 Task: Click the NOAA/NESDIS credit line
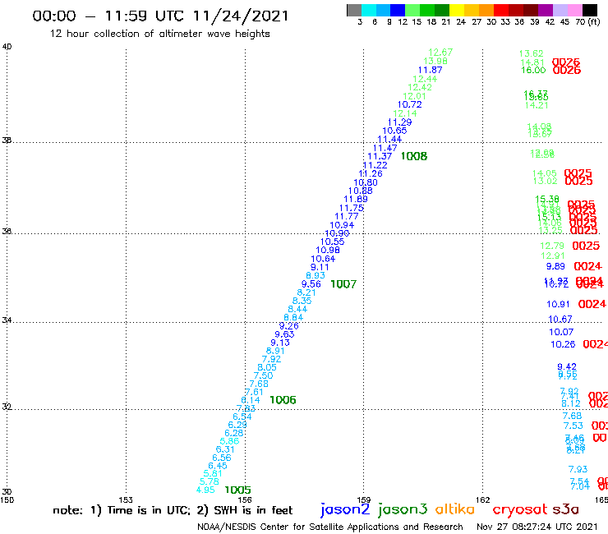point(330,527)
